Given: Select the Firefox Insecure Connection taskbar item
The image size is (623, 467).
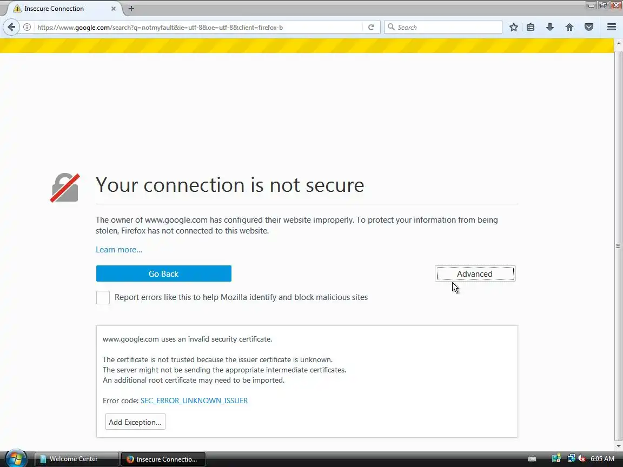Looking at the screenshot, I should (163, 459).
